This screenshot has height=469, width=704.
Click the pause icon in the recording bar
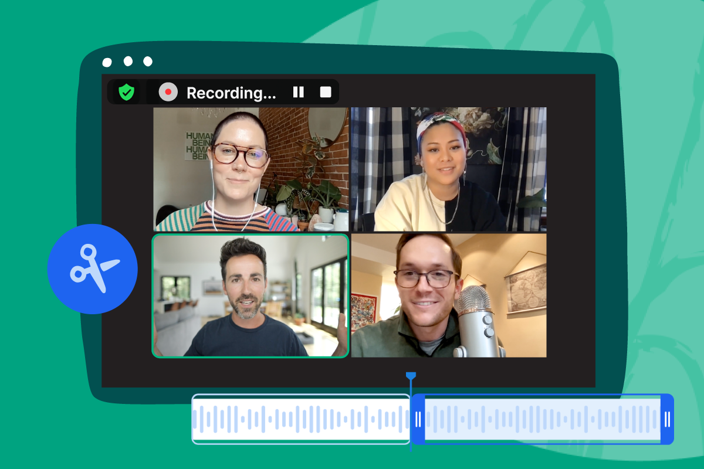point(298,91)
